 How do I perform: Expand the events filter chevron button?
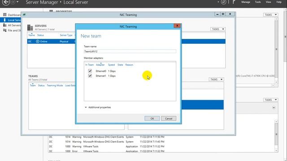pos(274,108)
